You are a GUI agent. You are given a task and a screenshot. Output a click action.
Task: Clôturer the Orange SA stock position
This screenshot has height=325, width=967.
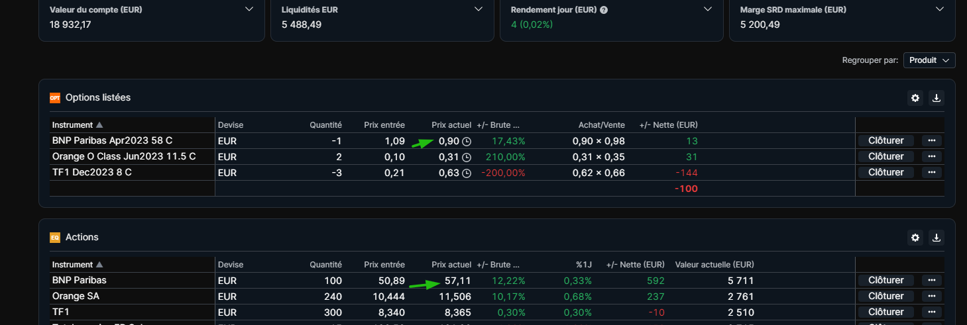[x=885, y=297]
